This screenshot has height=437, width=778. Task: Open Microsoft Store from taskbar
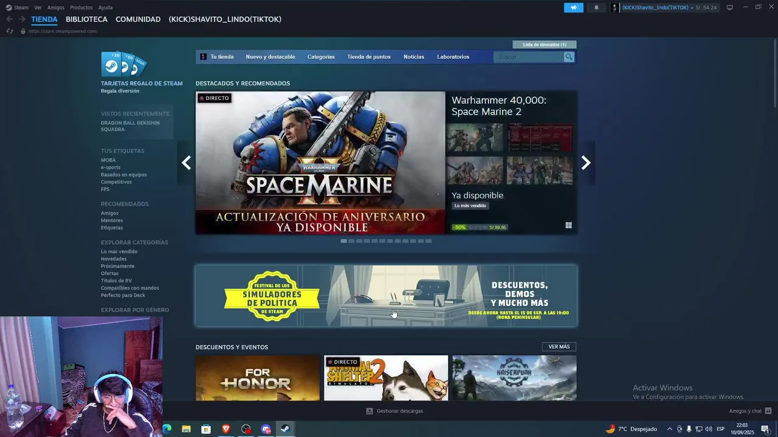206,429
